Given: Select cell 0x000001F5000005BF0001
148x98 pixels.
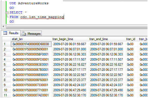Looking at the screenshot, I should pyautogui.click(x=31, y=54).
